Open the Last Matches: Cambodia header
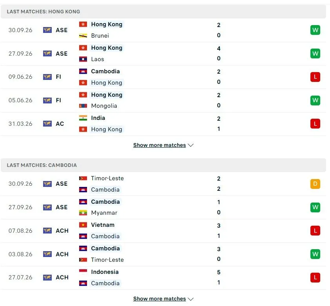 point(163,165)
